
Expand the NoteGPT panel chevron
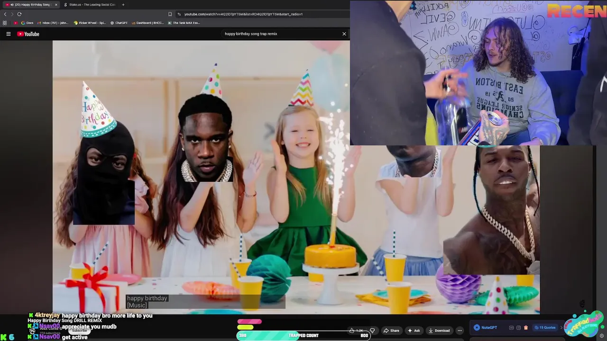[561, 328]
